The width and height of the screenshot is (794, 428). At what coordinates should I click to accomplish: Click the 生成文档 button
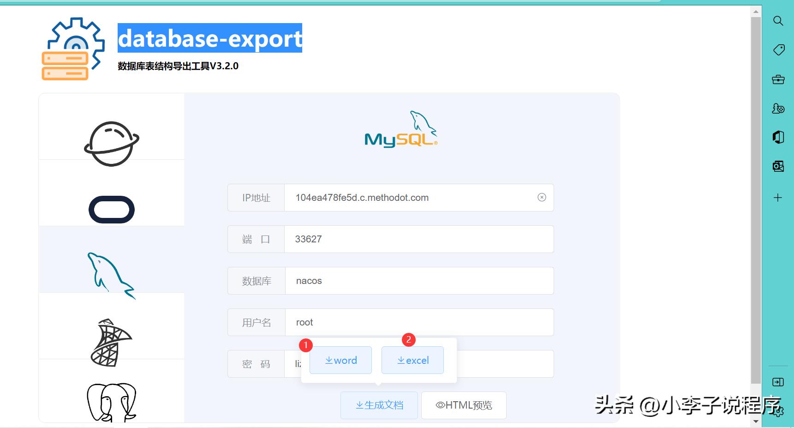click(379, 405)
